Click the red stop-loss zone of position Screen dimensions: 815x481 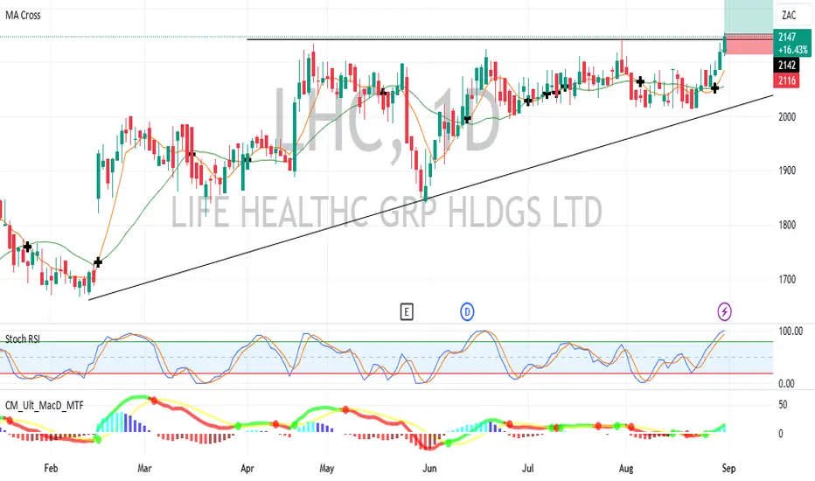coord(749,44)
